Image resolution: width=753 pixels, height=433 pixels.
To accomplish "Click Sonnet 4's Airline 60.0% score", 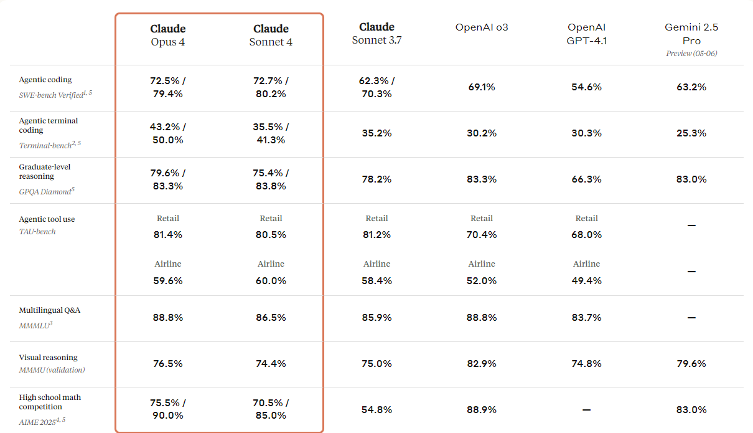I will (271, 281).
